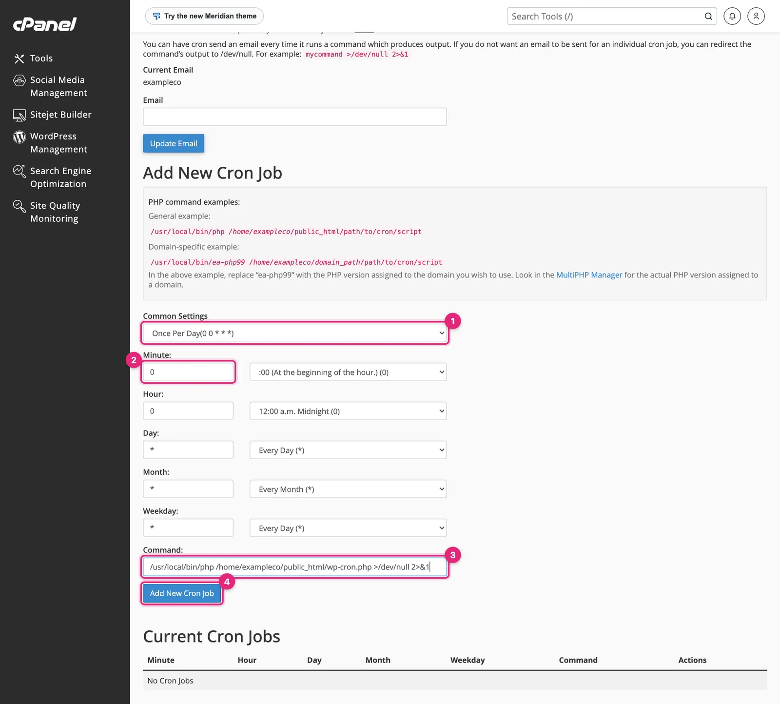
Task: Click the No Cron Jobs row
Action: click(454, 681)
